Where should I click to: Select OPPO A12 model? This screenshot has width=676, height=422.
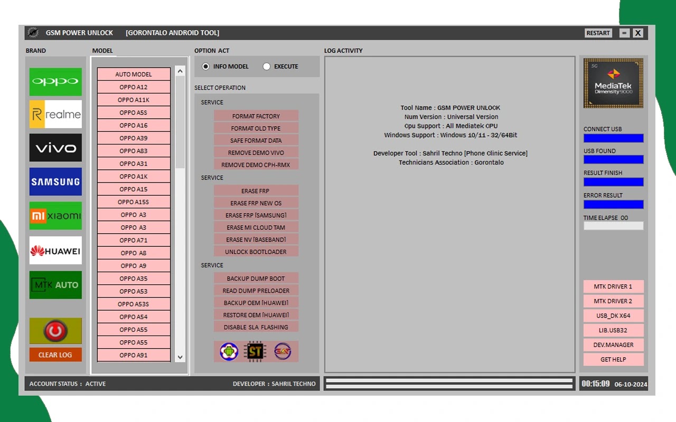click(x=134, y=87)
